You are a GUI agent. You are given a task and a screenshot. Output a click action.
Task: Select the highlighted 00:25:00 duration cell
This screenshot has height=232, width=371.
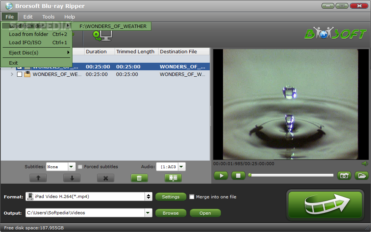pyautogui.click(x=98, y=67)
